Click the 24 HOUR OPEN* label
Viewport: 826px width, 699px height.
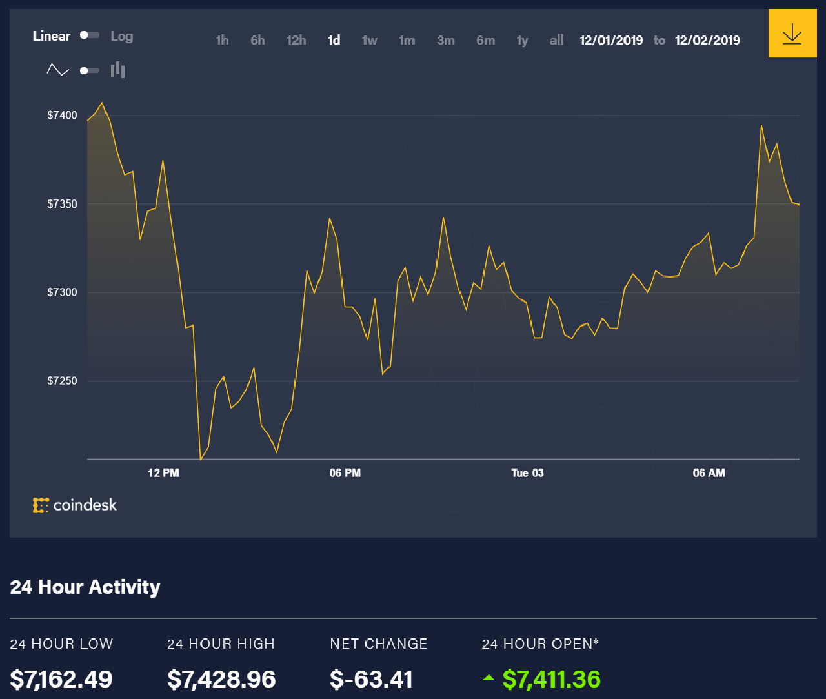pyautogui.click(x=541, y=643)
